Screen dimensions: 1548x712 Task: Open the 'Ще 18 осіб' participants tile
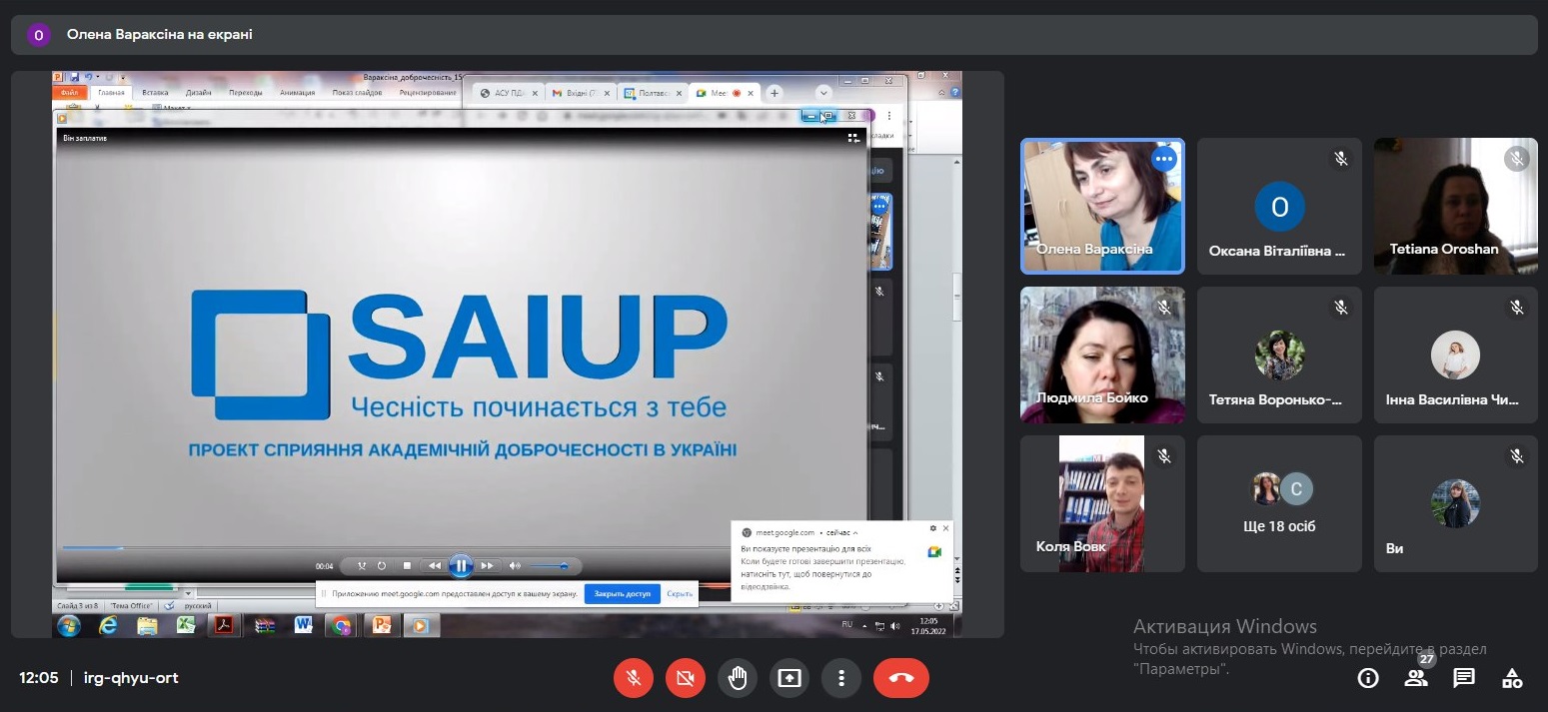[x=1279, y=503]
